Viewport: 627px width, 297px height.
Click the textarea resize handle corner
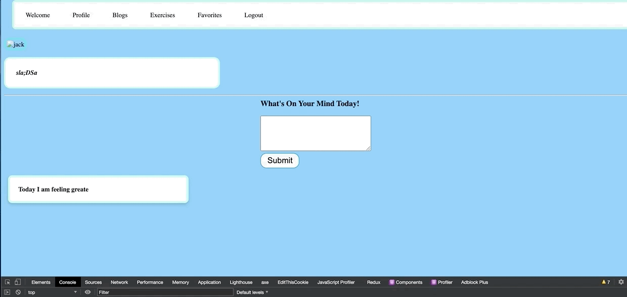[369, 148]
